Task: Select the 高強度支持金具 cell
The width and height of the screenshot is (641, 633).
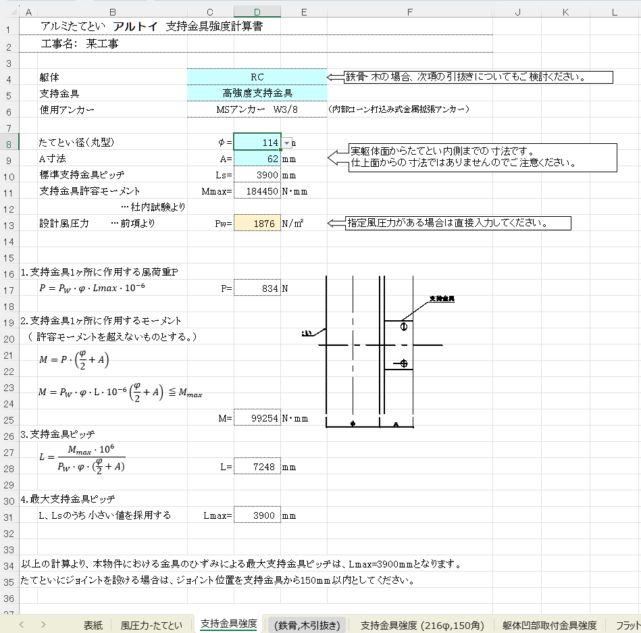Action: 257,93
